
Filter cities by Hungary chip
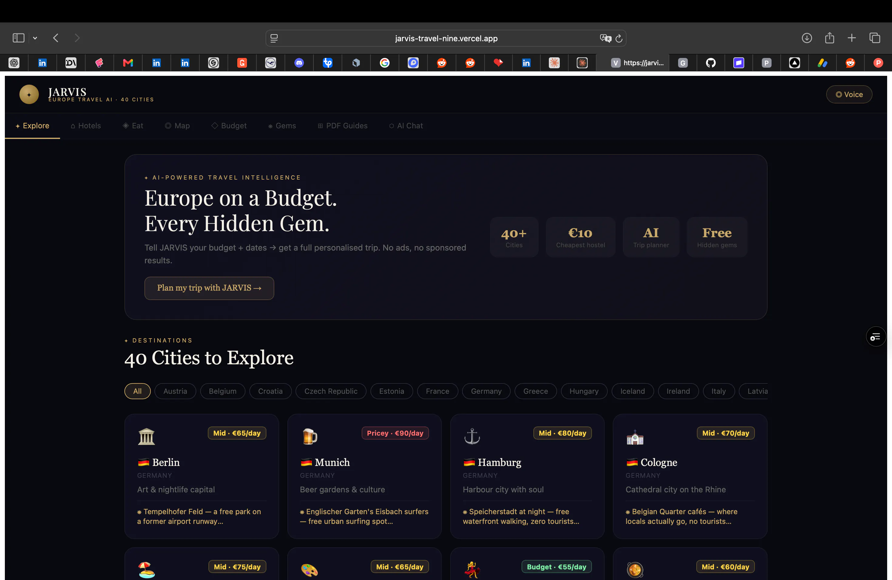point(584,391)
